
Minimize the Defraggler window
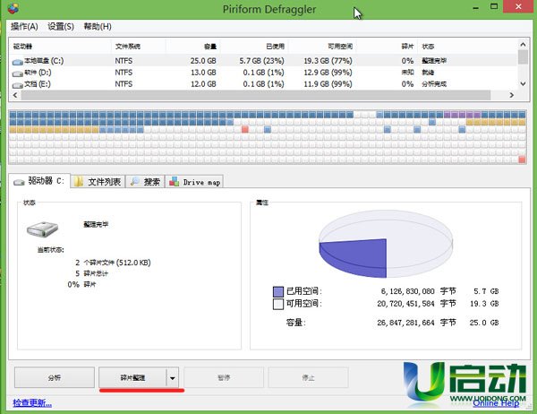(x=475, y=7)
